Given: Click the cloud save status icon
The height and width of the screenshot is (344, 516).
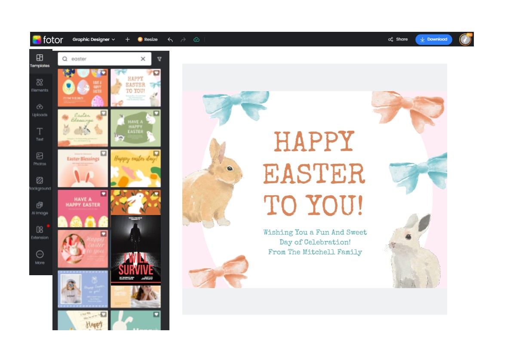Looking at the screenshot, I should click(197, 40).
